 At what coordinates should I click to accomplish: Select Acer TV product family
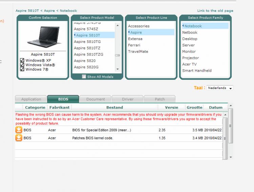click(205, 64)
